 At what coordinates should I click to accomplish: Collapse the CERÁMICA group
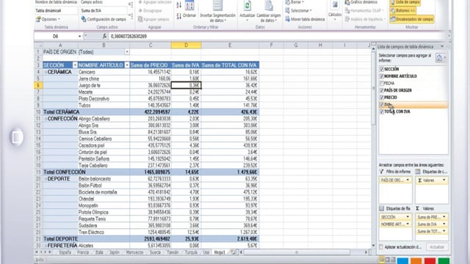(x=46, y=72)
